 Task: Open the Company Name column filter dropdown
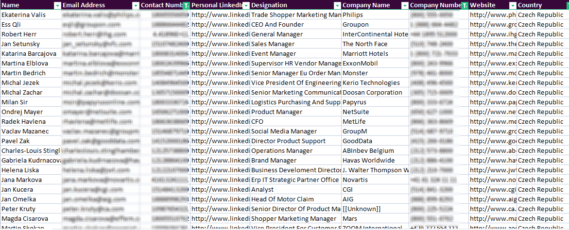click(x=405, y=5)
